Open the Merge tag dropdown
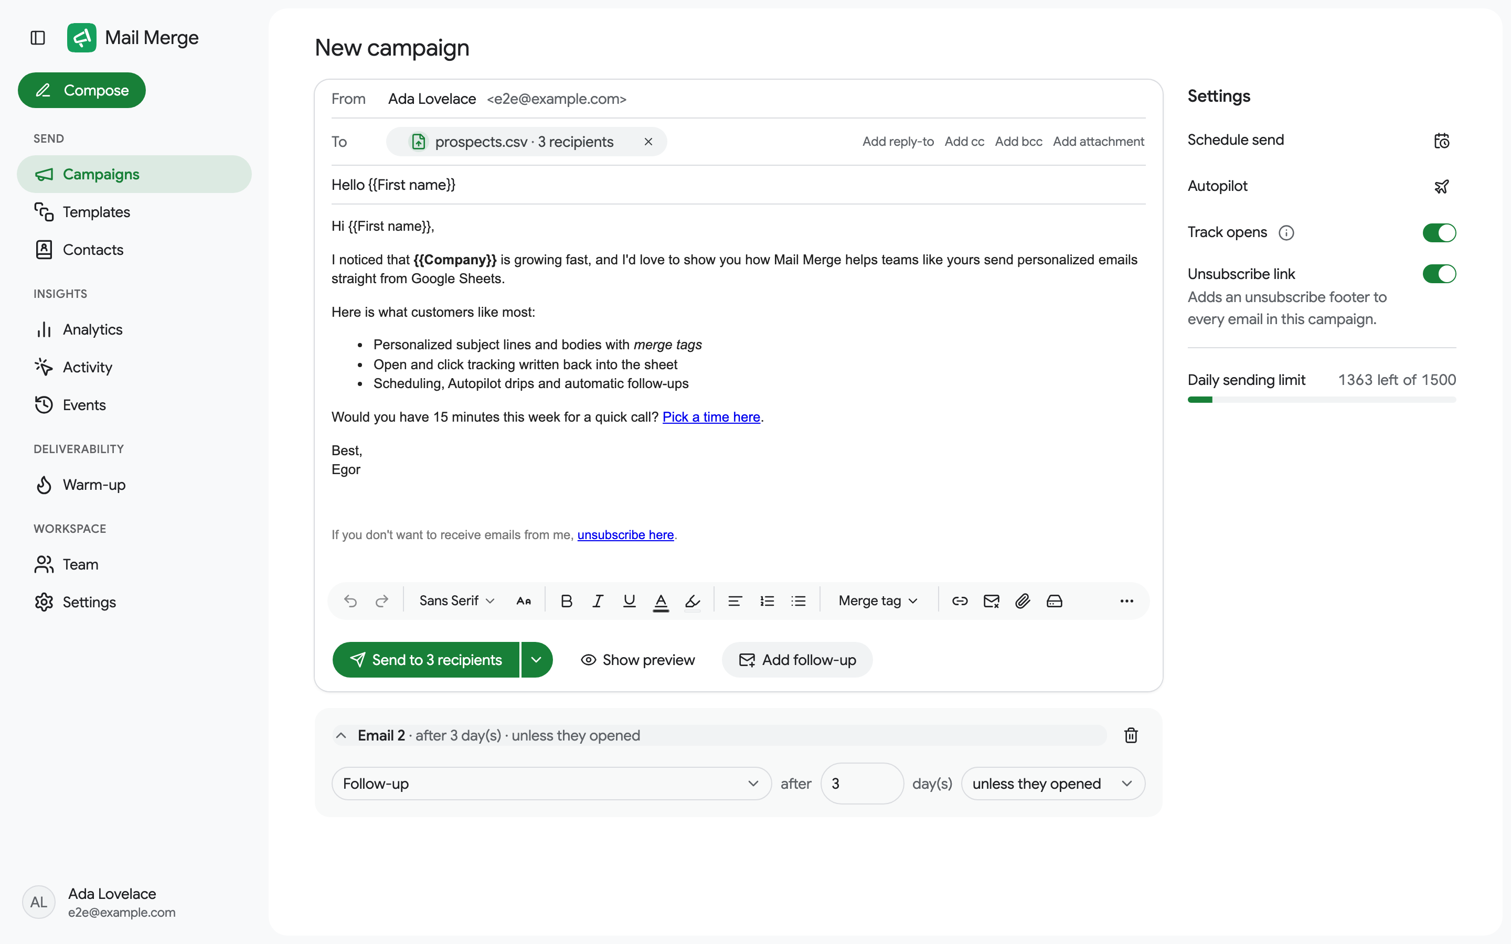 pyautogui.click(x=878, y=600)
